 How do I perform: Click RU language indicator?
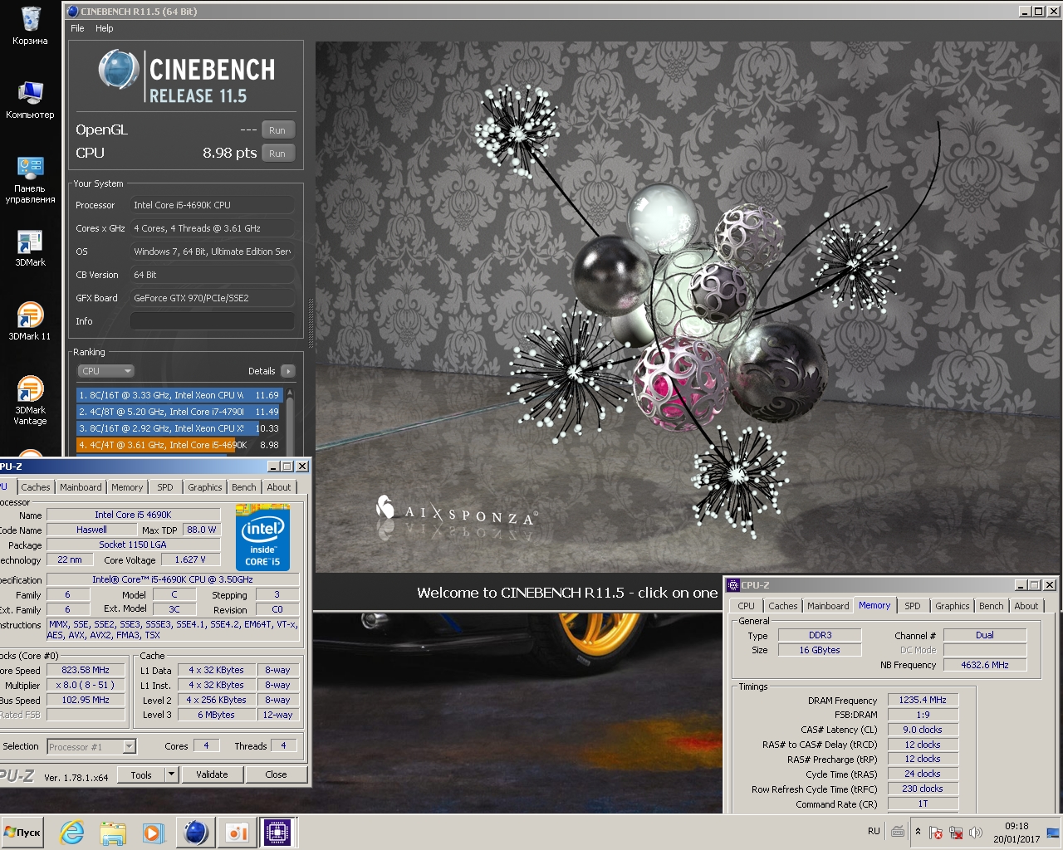pos(874,831)
